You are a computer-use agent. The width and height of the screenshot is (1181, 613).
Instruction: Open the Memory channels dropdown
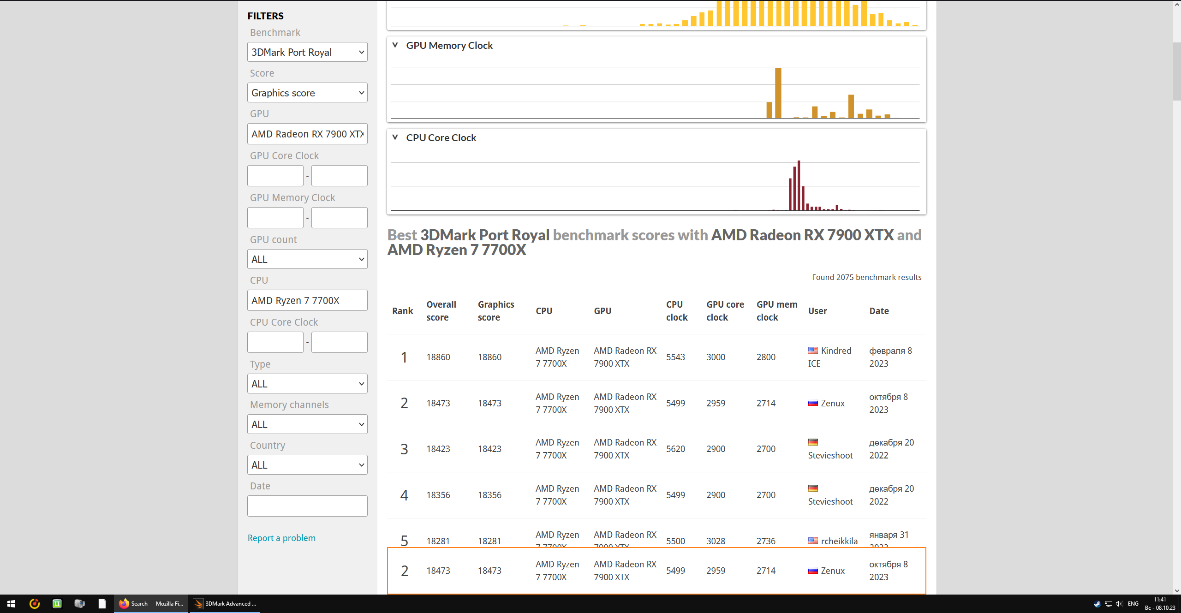pos(307,424)
